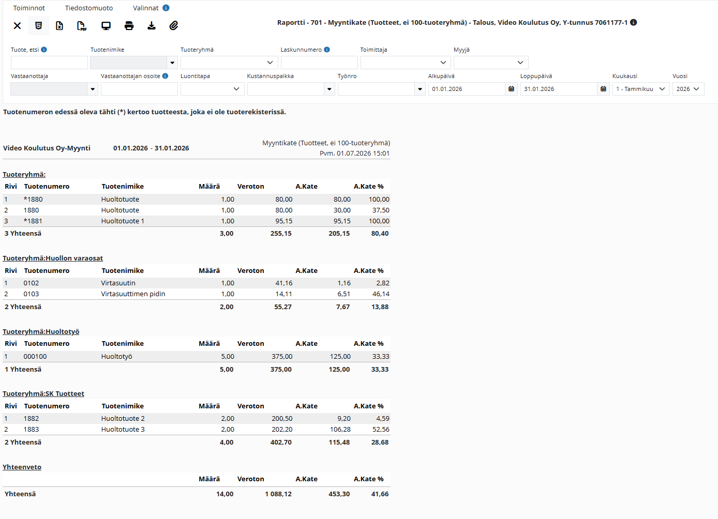718x519 pixels.
Task: Open the Valinnat menu
Action: click(x=146, y=8)
